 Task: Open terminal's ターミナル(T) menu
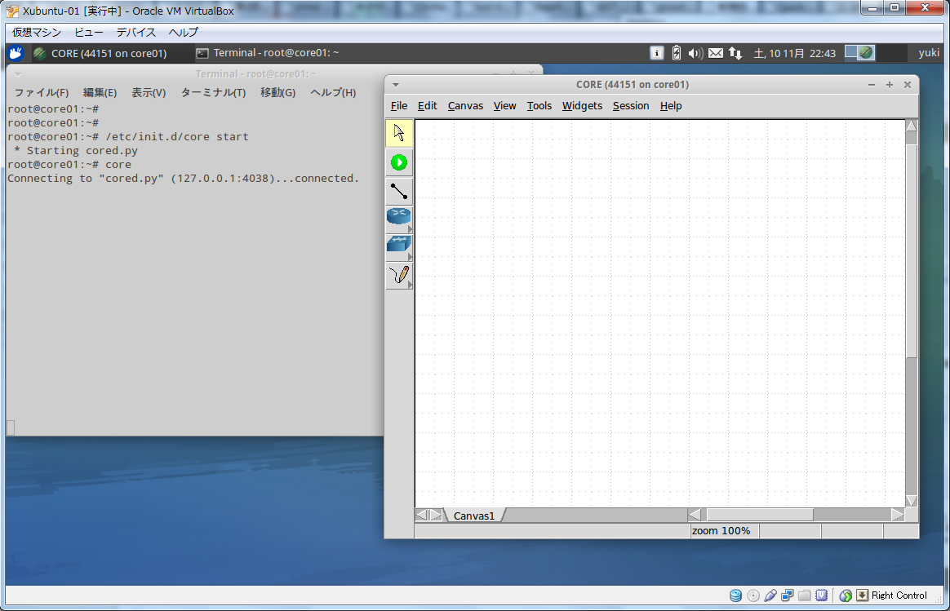[x=213, y=93]
